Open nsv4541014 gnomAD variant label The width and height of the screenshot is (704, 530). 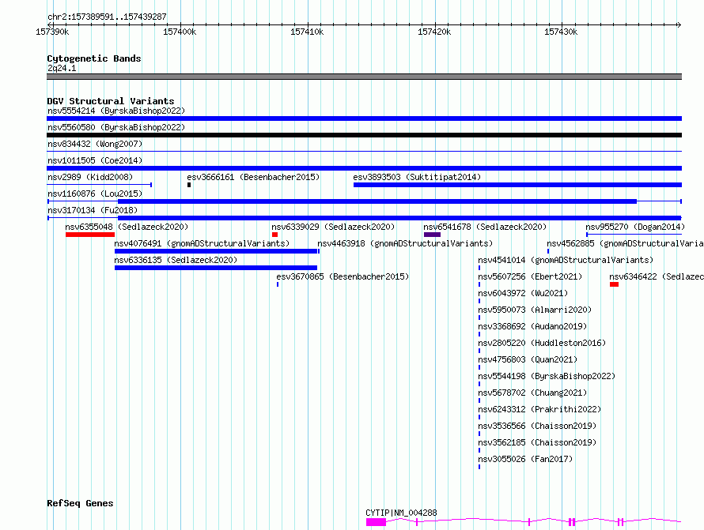point(566,260)
